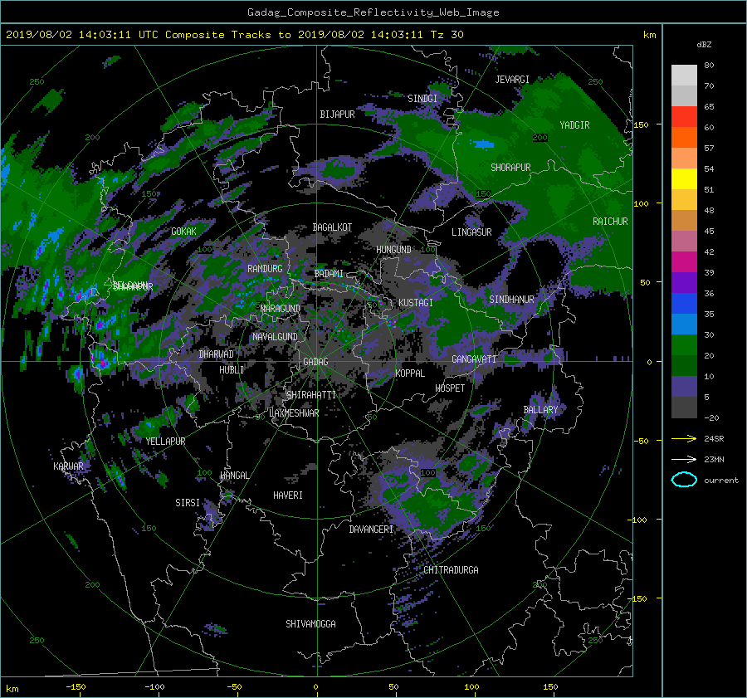The width and height of the screenshot is (747, 698).
Task: Choose the dark gray bottom legend swatch
Action: coord(684,408)
